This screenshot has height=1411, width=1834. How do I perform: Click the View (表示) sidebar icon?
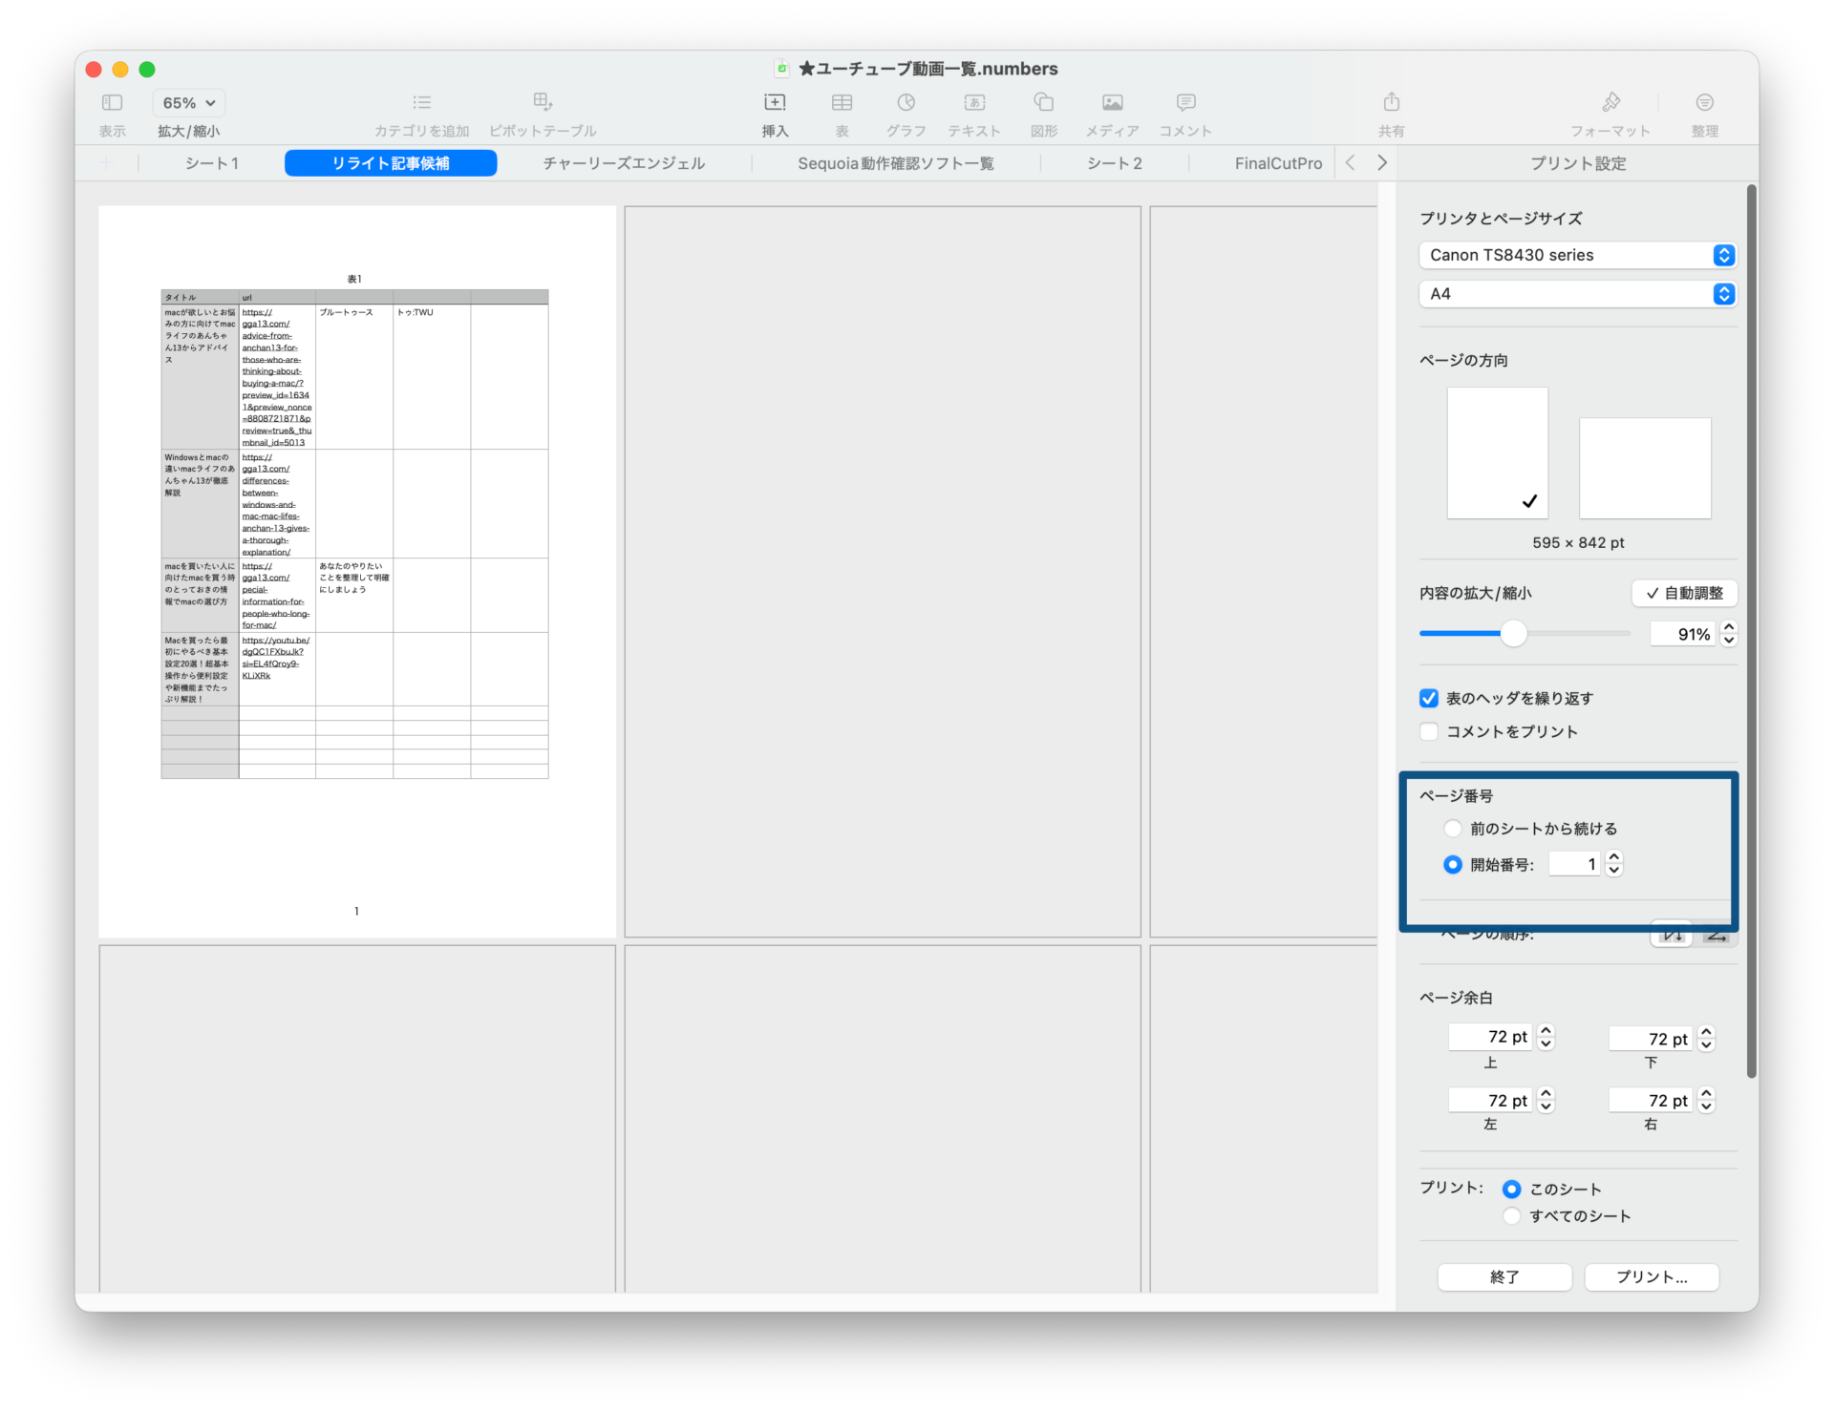(x=112, y=103)
